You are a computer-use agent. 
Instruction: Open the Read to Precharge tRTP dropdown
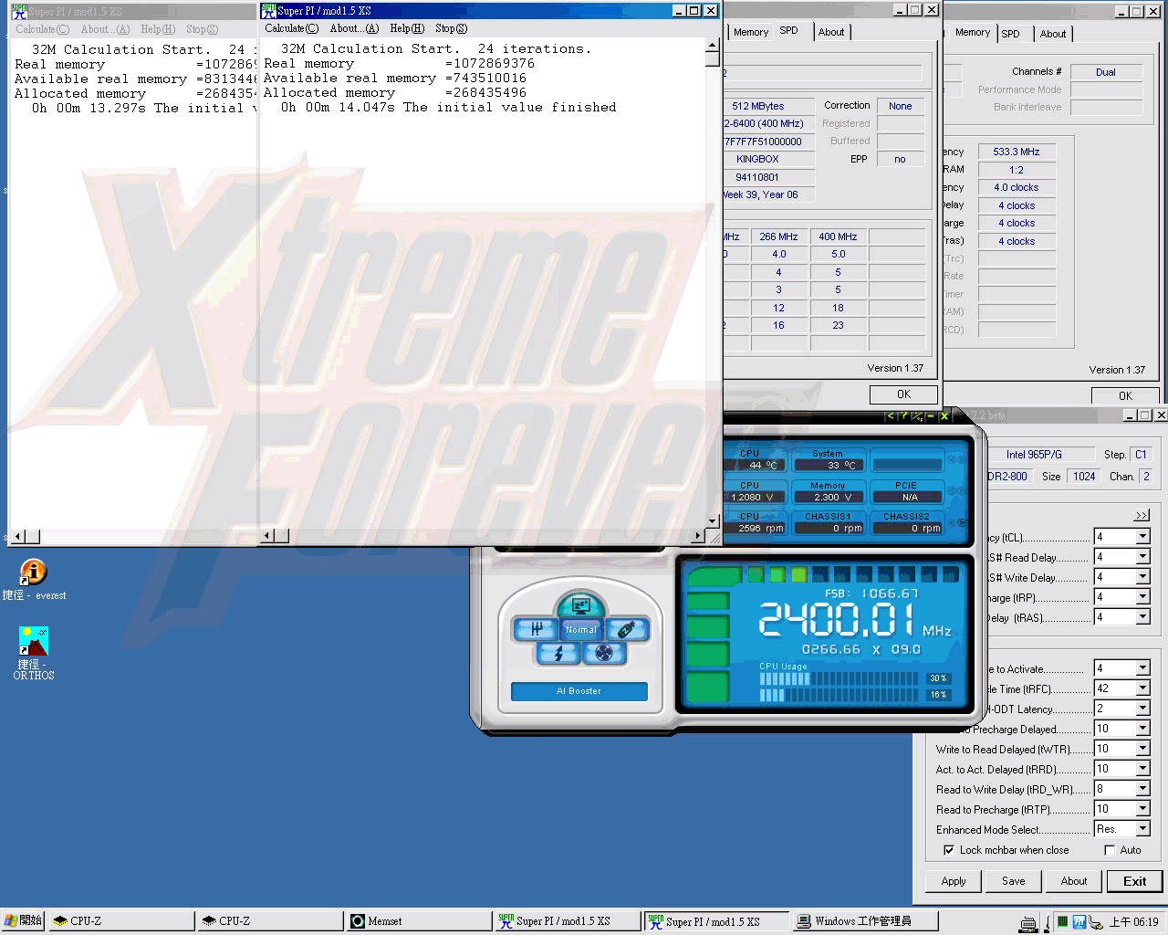tap(1142, 809)
